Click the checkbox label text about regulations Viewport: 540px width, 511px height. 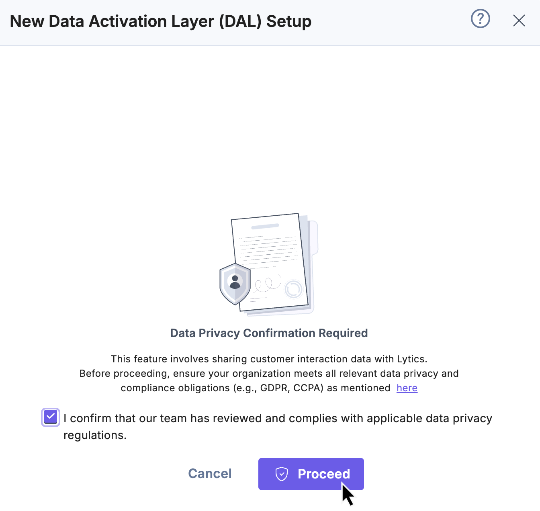pos(277,418)
